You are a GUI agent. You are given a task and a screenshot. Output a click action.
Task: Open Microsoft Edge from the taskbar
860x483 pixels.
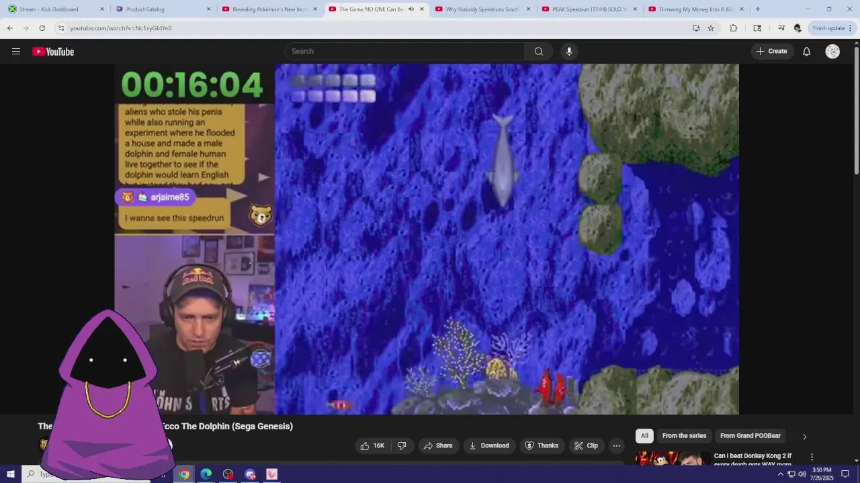[206, 474]
